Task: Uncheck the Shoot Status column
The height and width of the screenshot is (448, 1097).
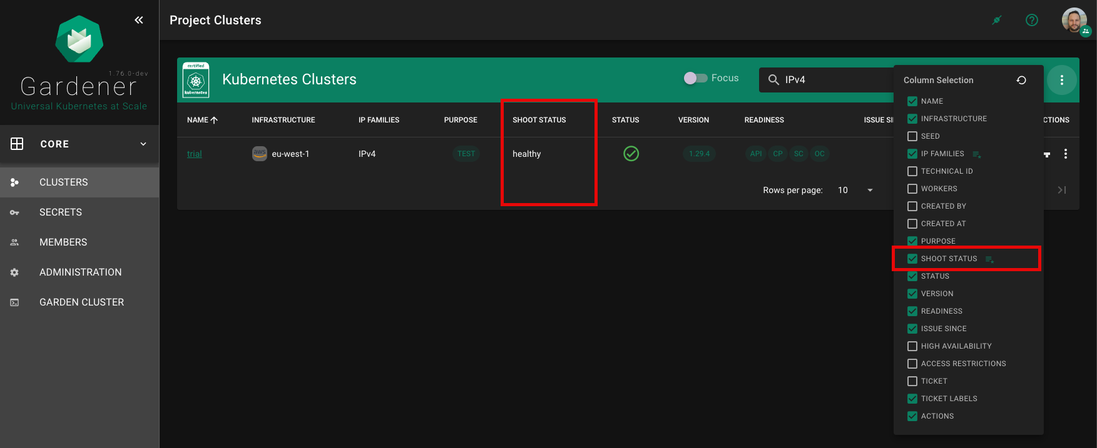Action: pyautogui.click(x=912, y=259)
